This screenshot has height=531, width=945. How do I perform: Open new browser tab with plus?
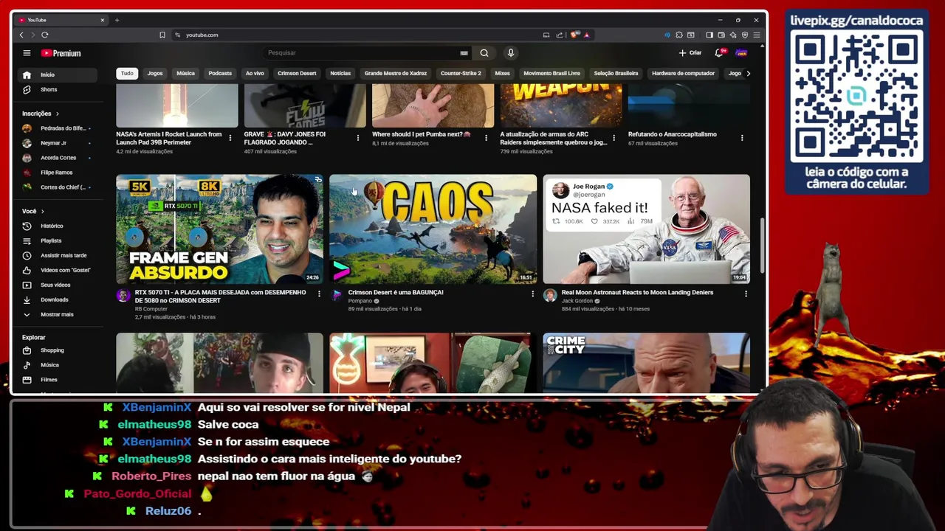pyautogui.click(x=117, y=20)
